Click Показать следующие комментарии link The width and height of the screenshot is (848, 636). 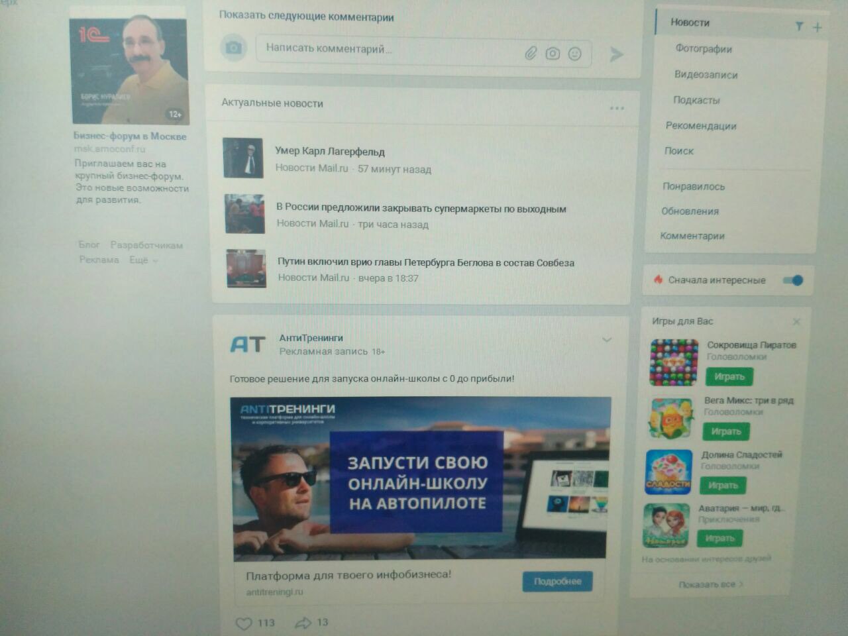coord(306,17)
